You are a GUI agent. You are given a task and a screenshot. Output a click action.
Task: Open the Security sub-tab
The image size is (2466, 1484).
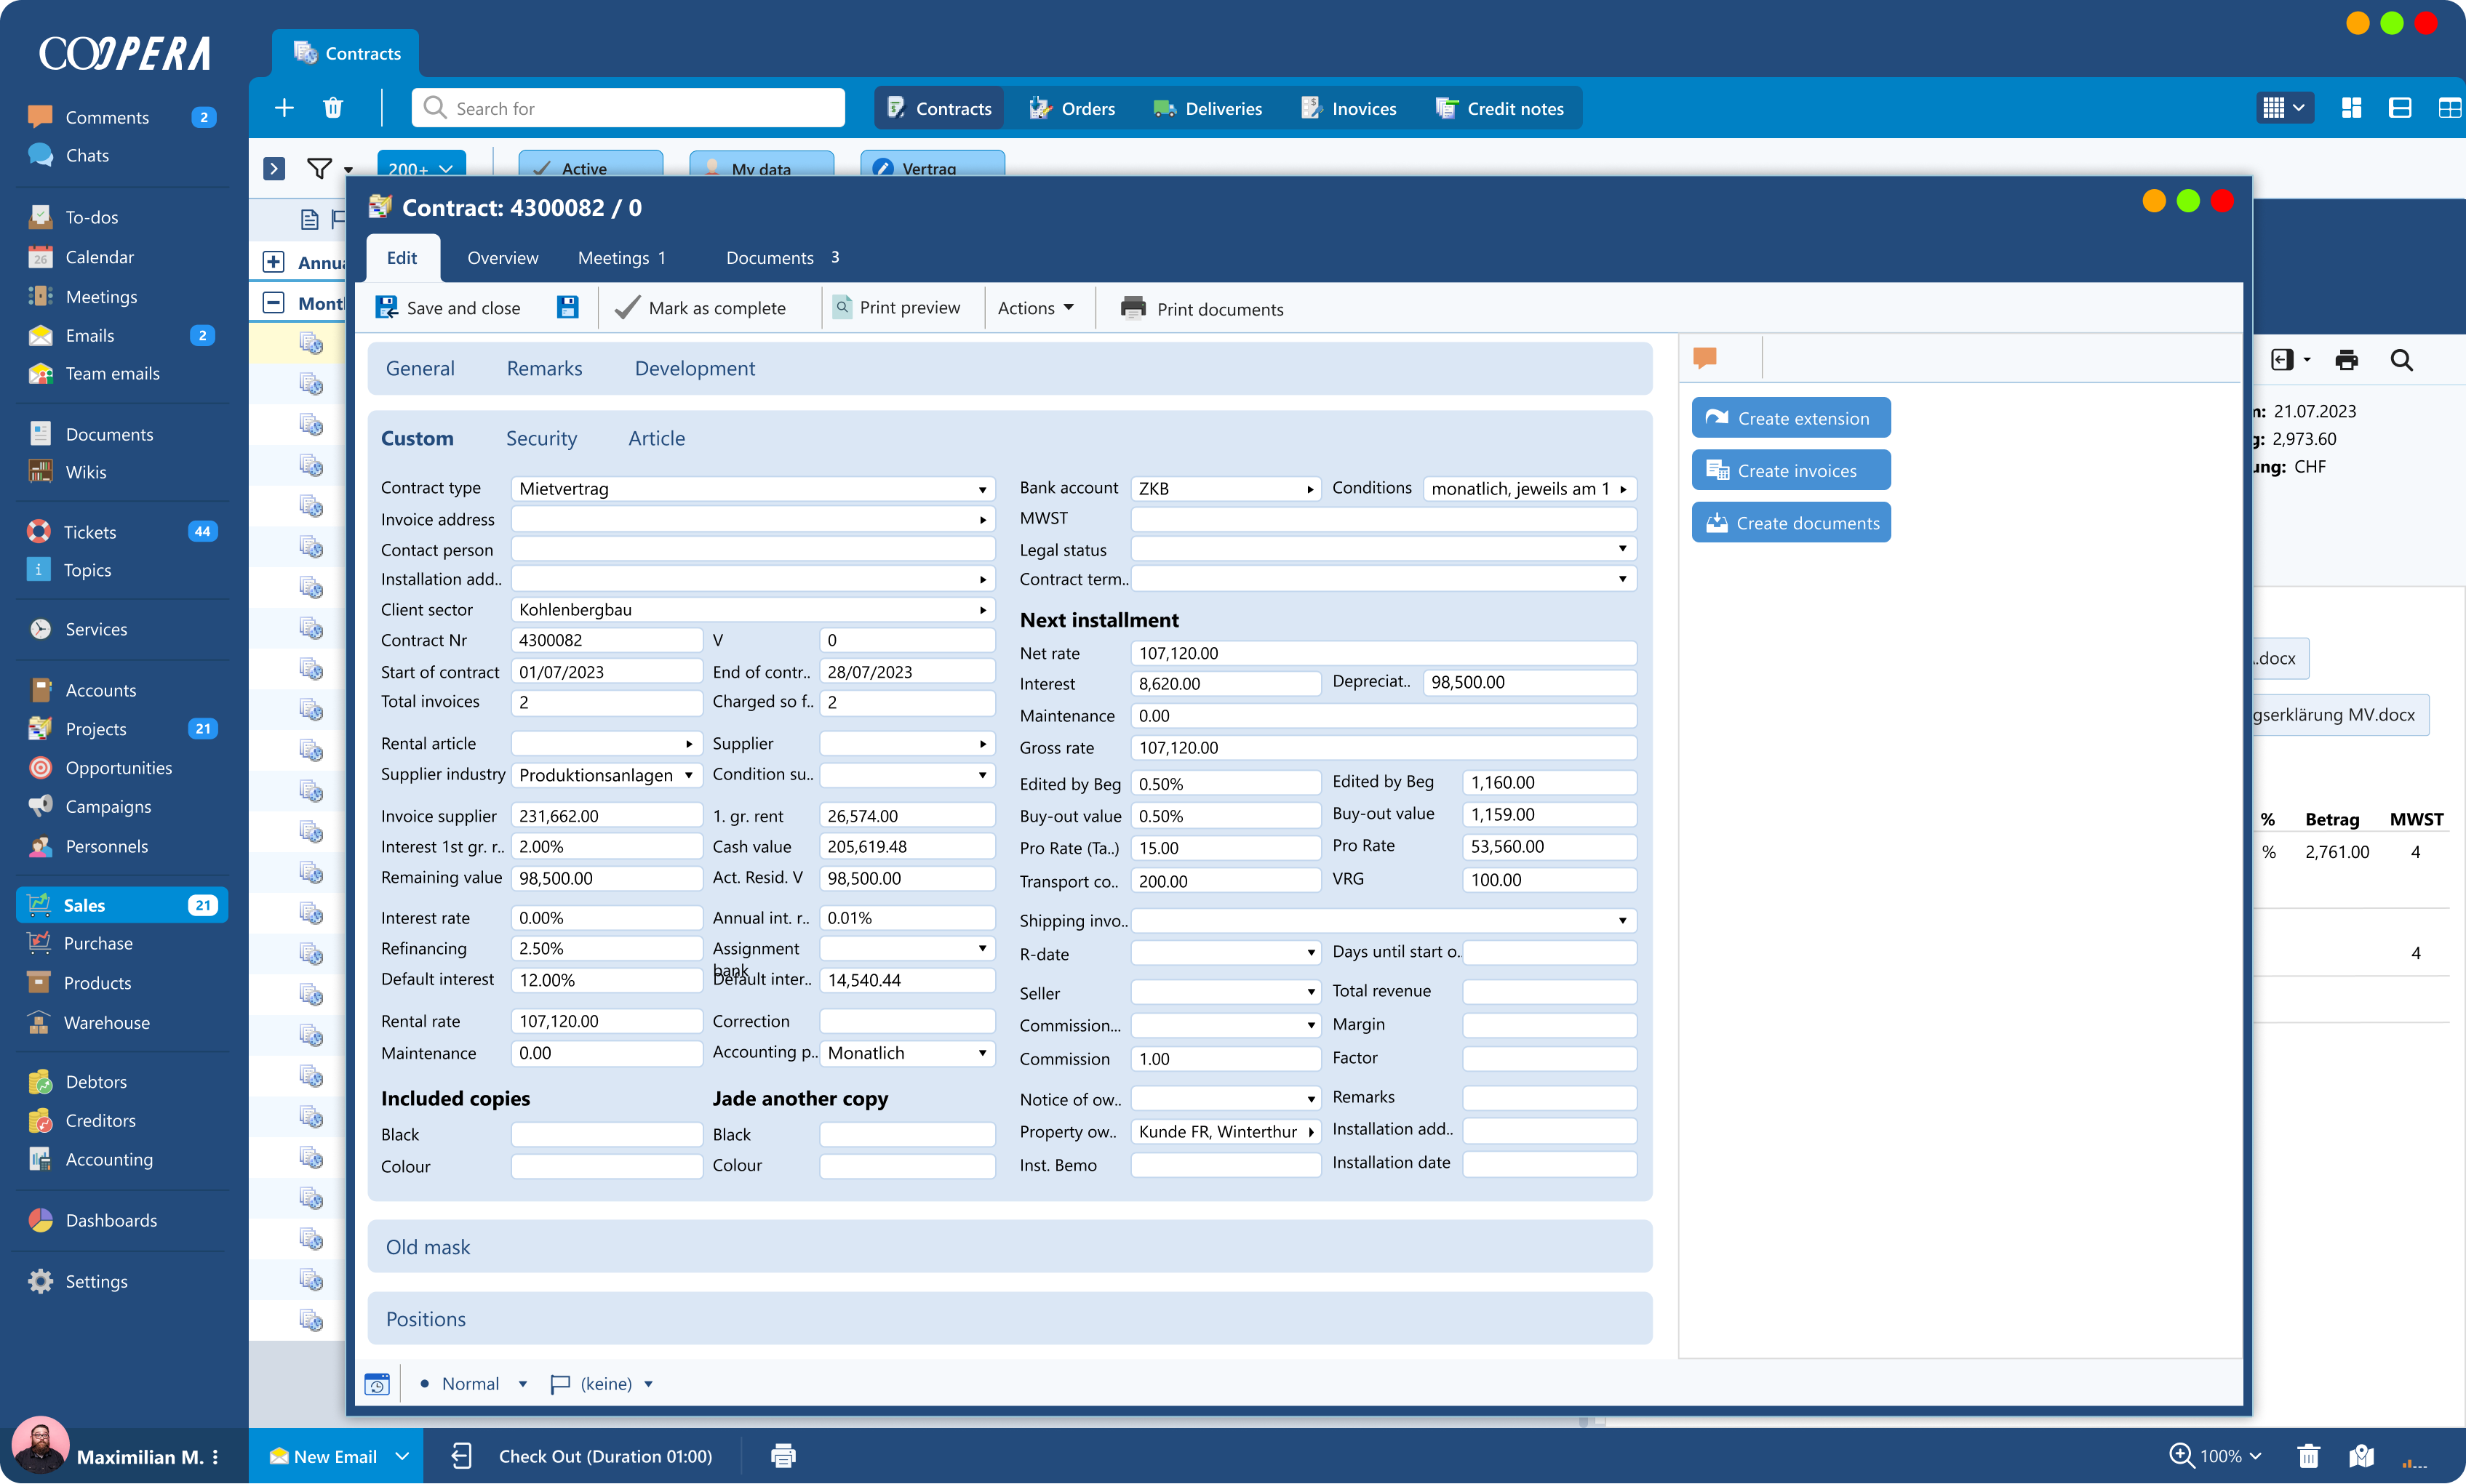541,438
